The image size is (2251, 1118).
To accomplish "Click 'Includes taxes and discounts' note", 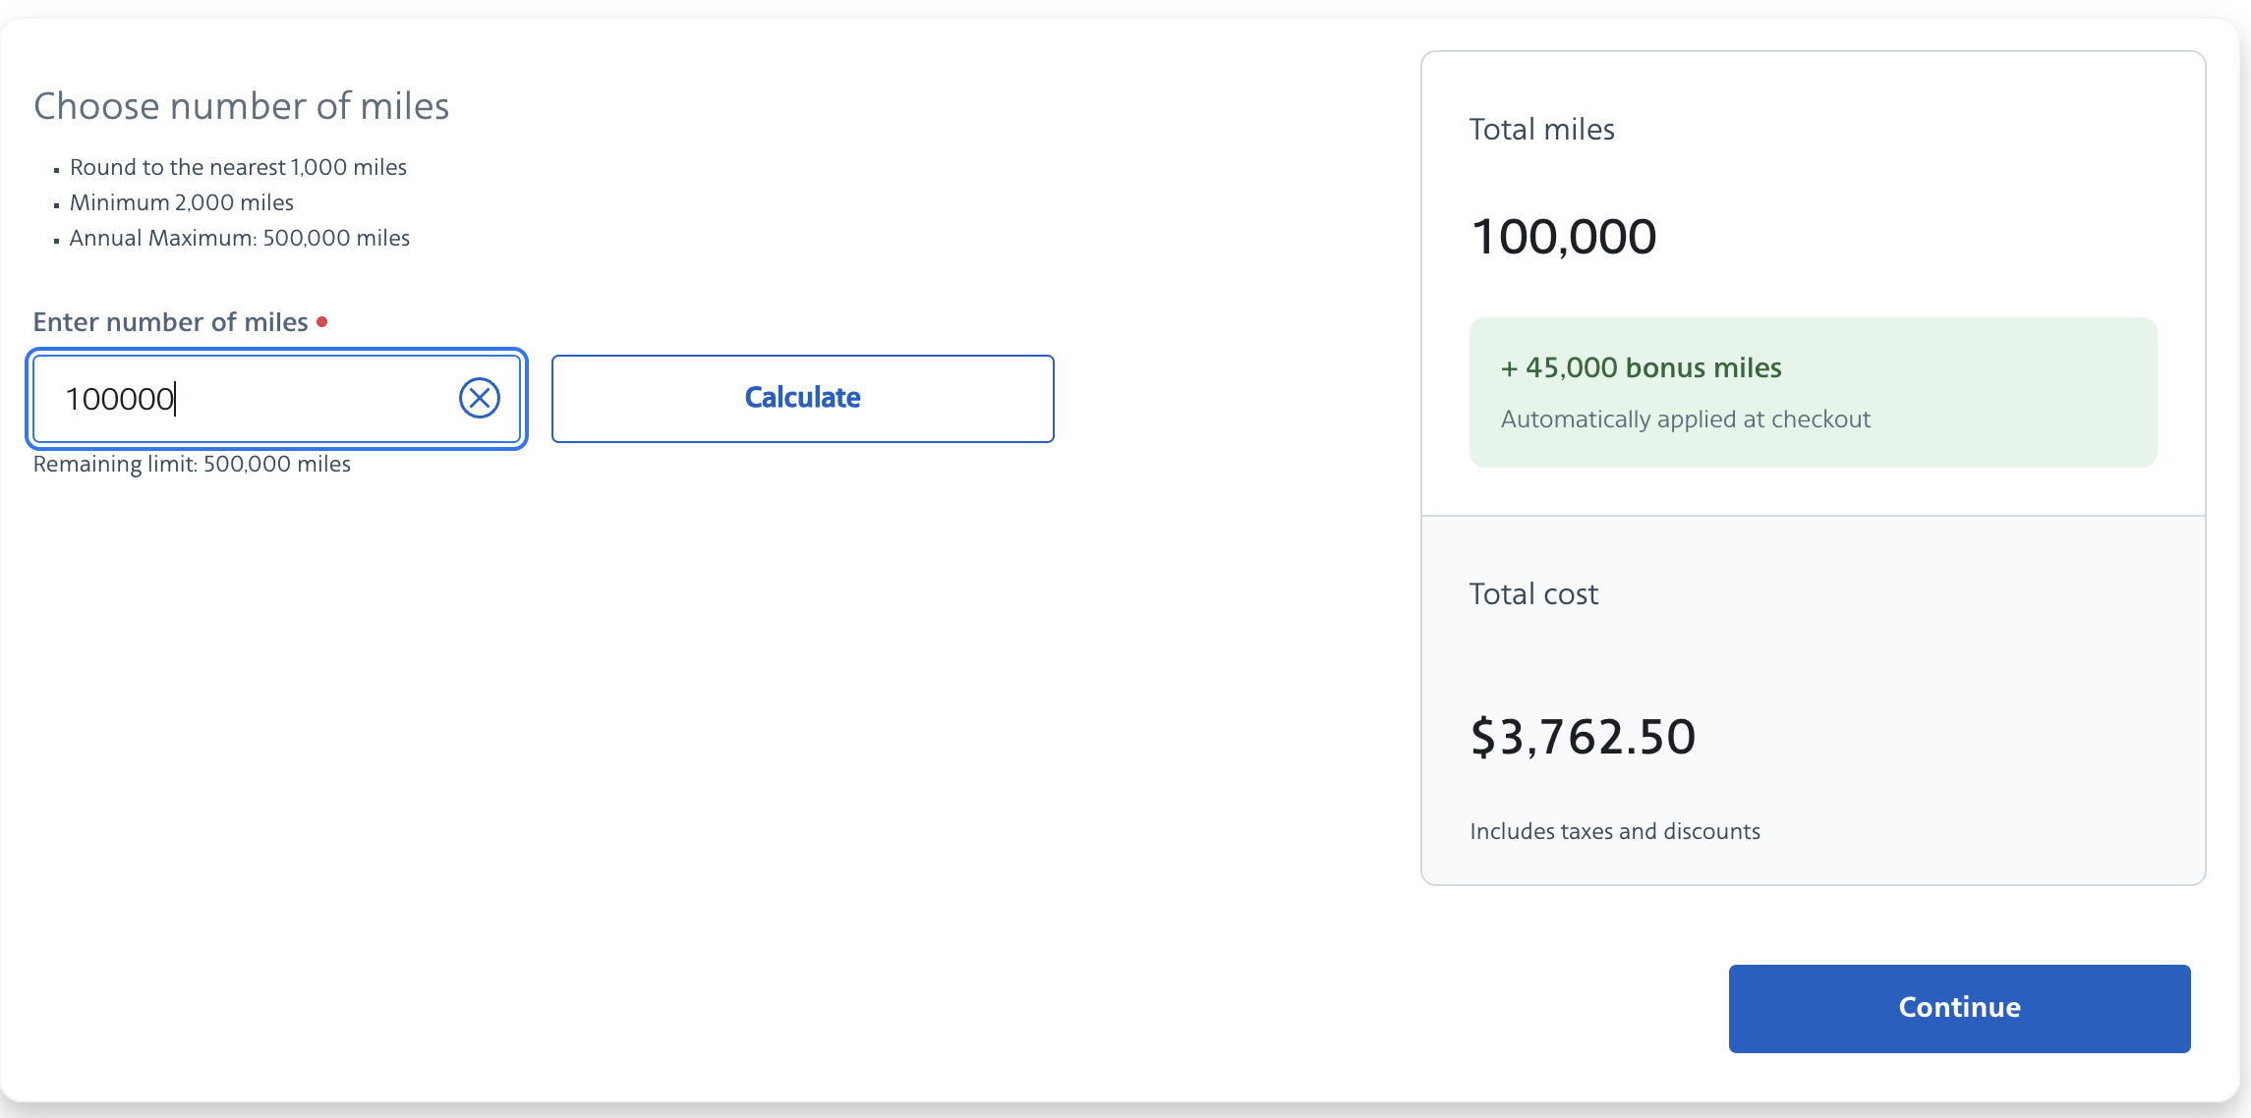I will [1615, 831].
